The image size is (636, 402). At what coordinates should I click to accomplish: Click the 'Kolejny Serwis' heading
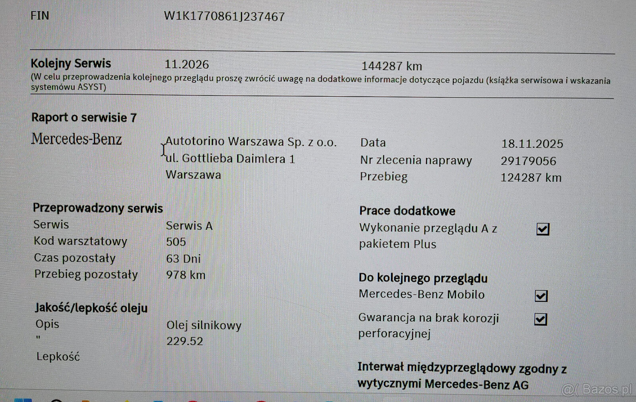(x=71, y=64)
